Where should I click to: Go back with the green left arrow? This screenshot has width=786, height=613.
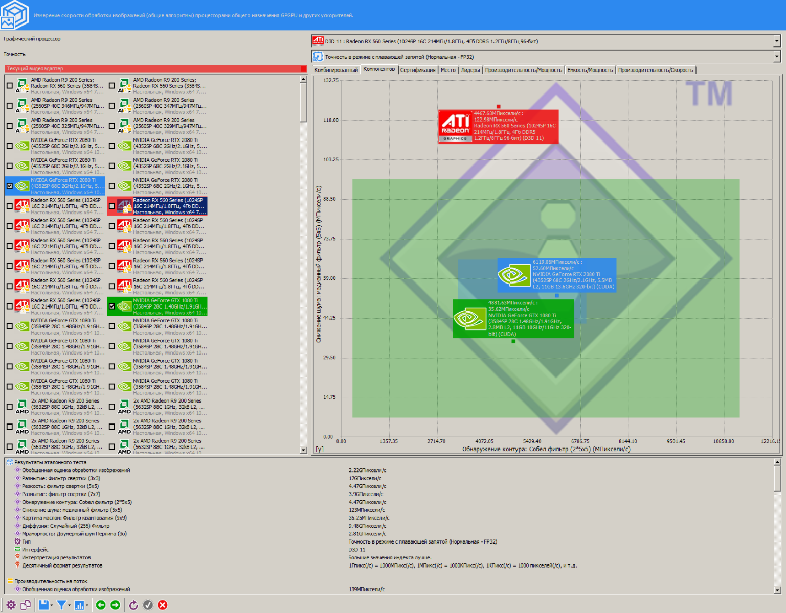click(101, 605)
